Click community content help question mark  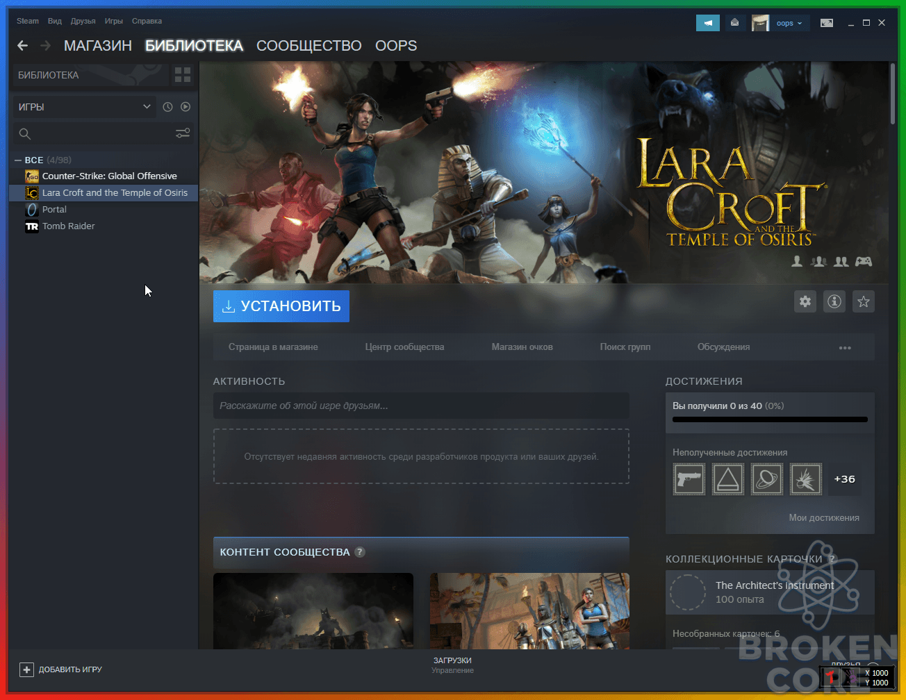point(359,552)
